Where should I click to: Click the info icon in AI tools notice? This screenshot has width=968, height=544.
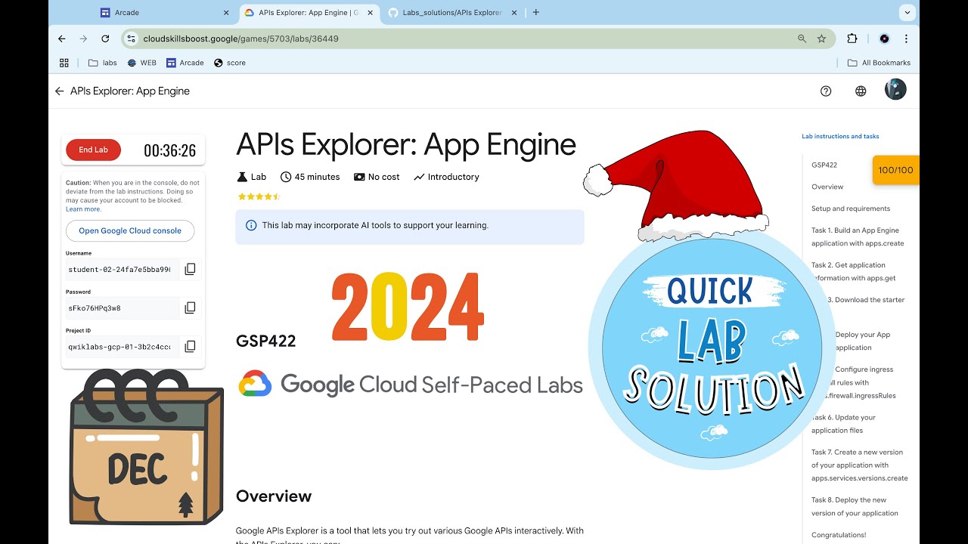point(251,225)
